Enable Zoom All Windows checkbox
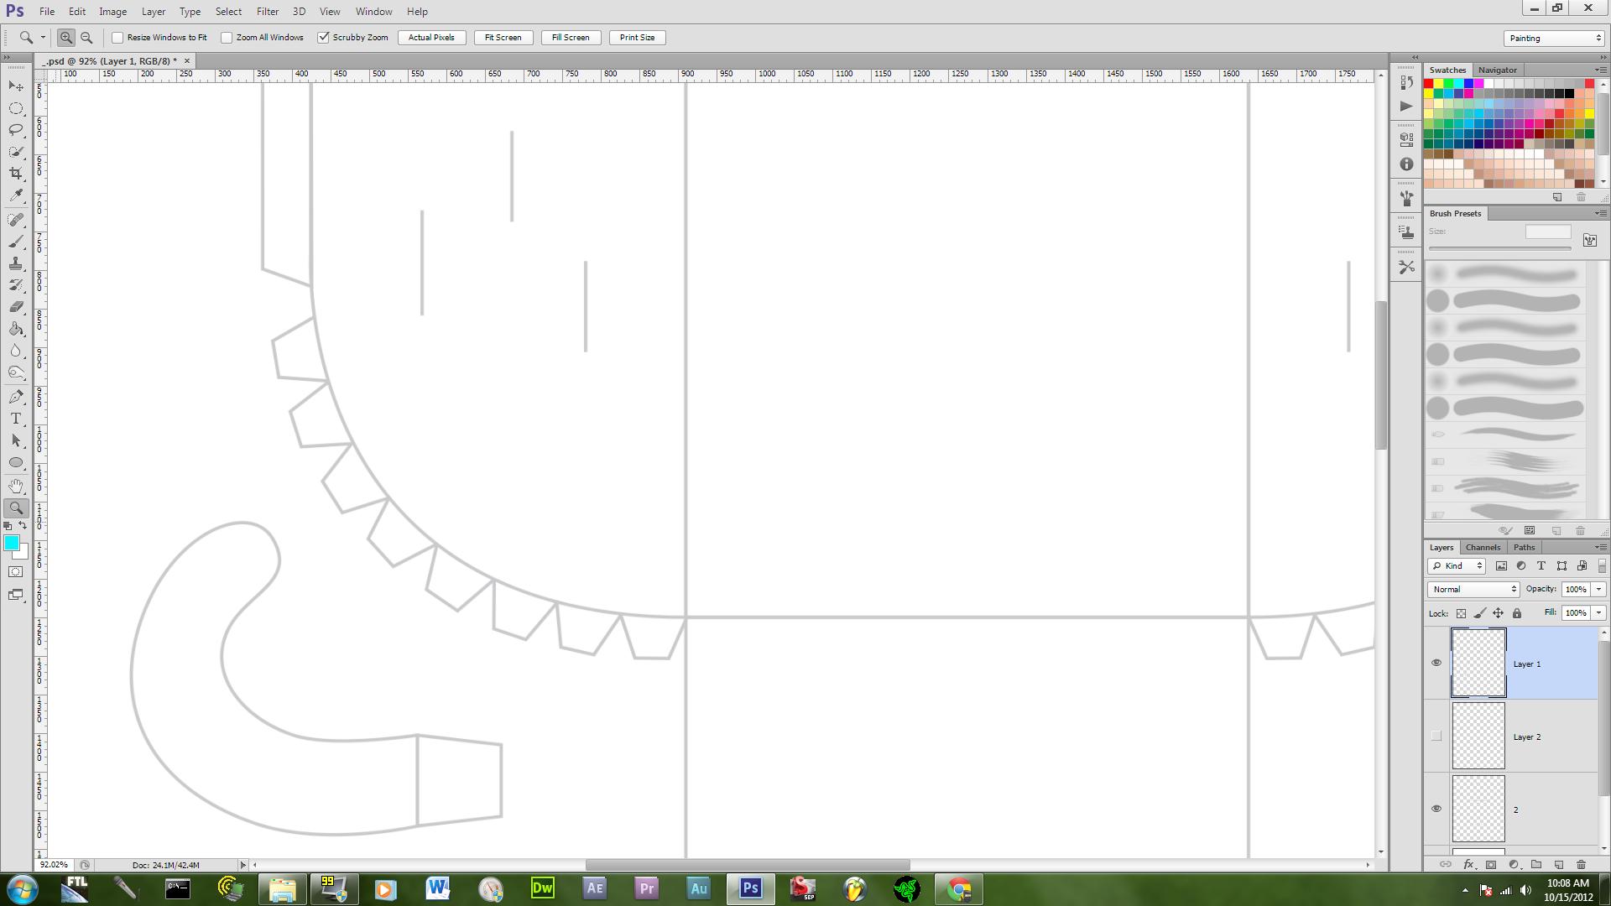 (x=227, y=38)
